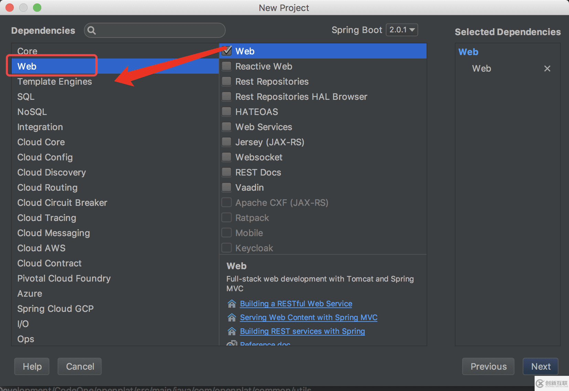Click the Help button

coord(32,366)
